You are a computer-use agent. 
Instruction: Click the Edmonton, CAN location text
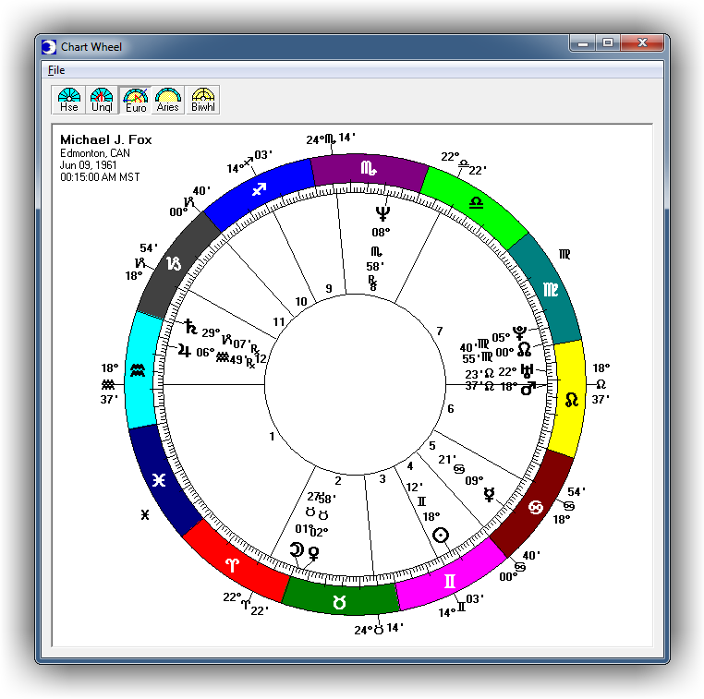pyautogui.click(x=95, y=153)
